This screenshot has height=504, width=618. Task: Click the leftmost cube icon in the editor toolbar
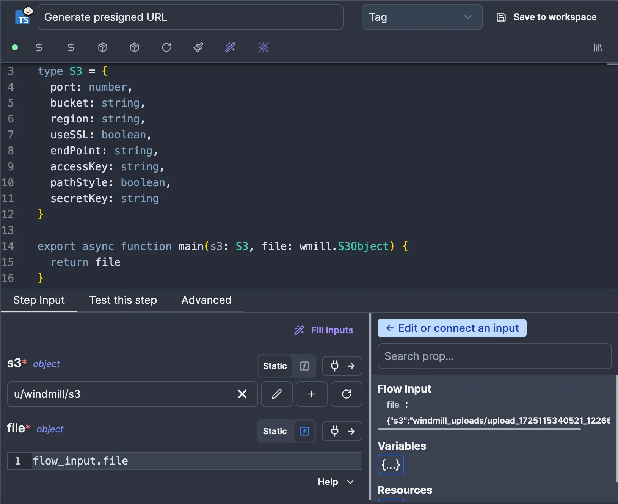[x=103, y=47]
